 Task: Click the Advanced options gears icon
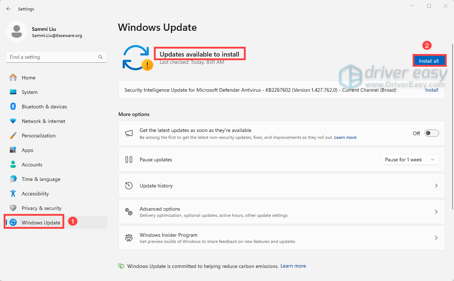coord(129,212)
